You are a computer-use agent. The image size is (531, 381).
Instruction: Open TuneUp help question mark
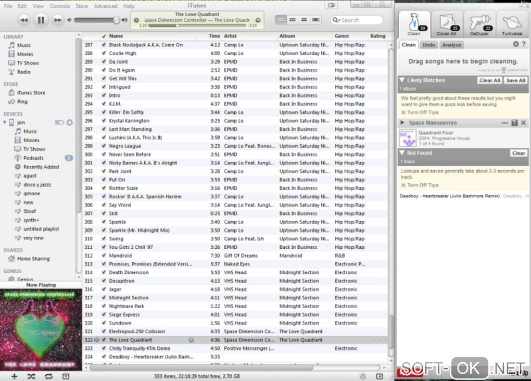tap(524, 44)
